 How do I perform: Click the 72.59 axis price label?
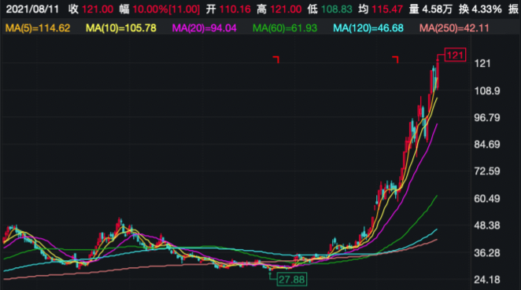[x=487, y=171]
